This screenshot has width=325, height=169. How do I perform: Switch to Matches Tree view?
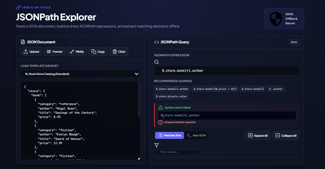click(x=169, y=135)
